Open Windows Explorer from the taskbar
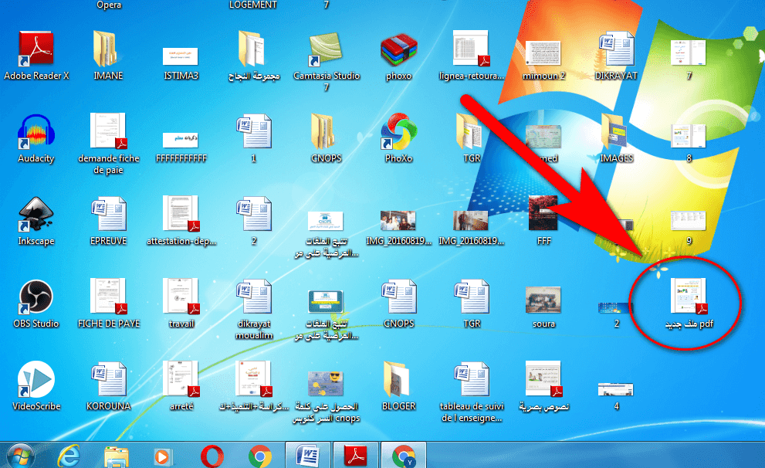Image resolution: width=765 pixels, height=468 pixels. pos(116,458)
